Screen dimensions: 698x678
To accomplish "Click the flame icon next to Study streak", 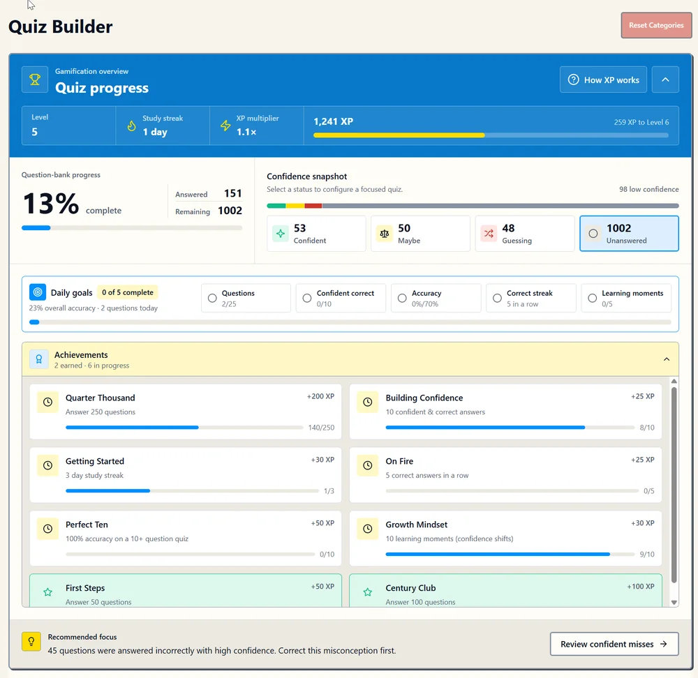I will (131, 126).
